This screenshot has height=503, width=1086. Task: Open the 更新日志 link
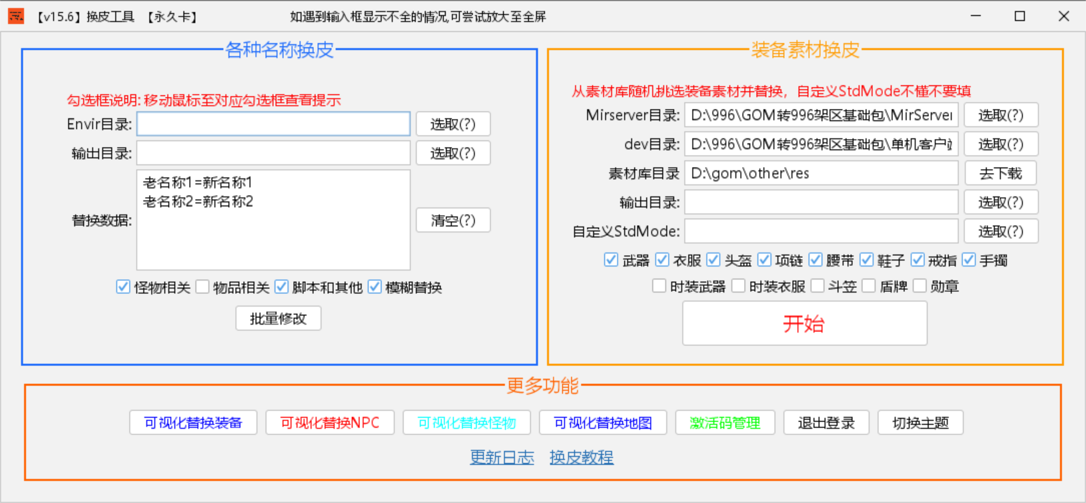[502, 458]
